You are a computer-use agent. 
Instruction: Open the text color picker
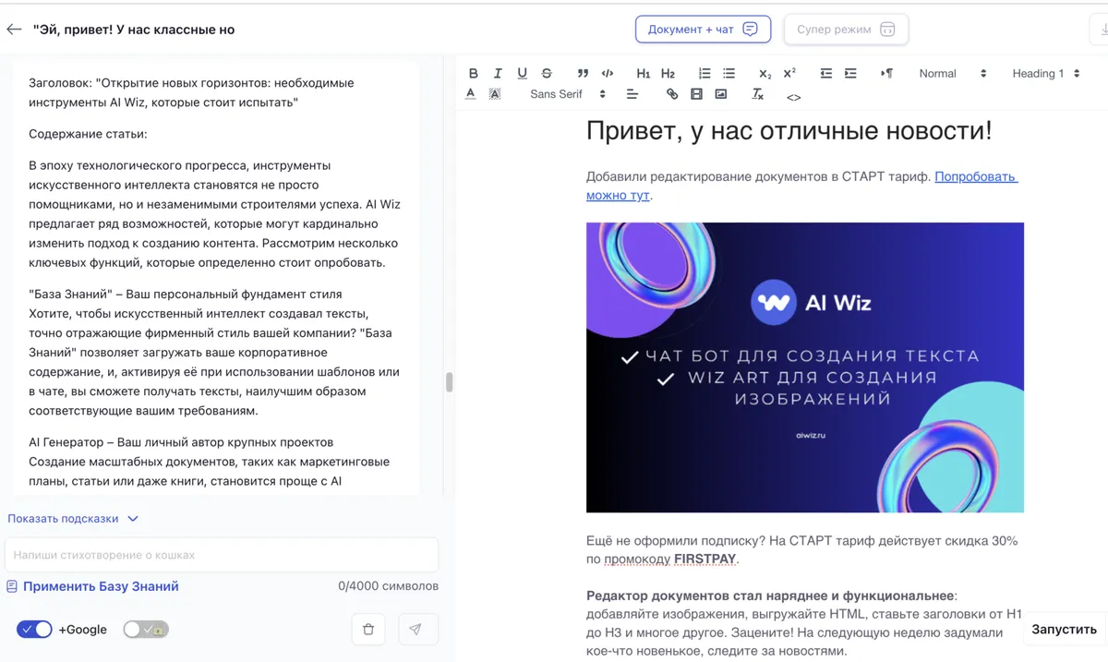tap(471, 94)
